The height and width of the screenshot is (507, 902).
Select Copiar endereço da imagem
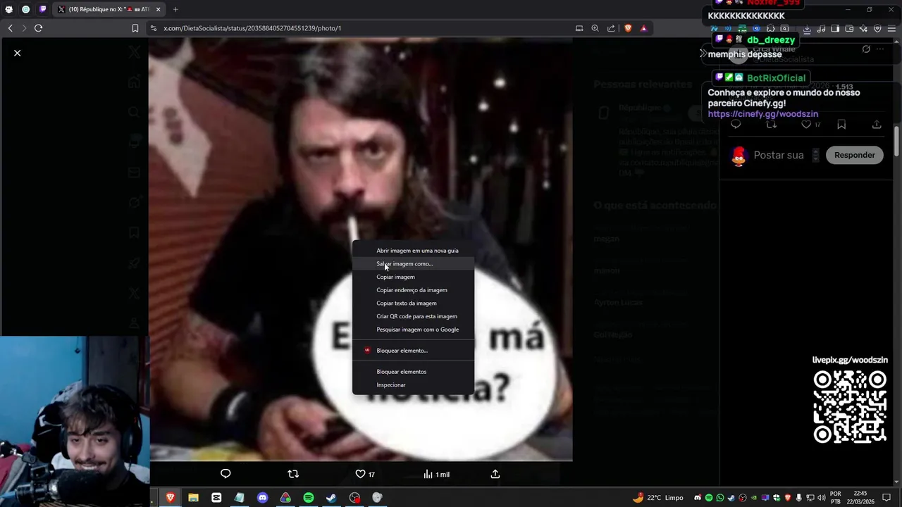(414, 290)
